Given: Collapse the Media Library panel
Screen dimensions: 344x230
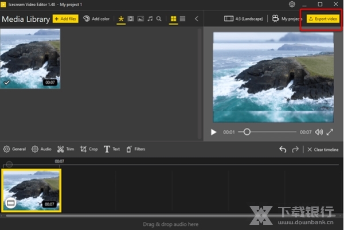Looking at the screenshot, I should [x=196, y=19].
